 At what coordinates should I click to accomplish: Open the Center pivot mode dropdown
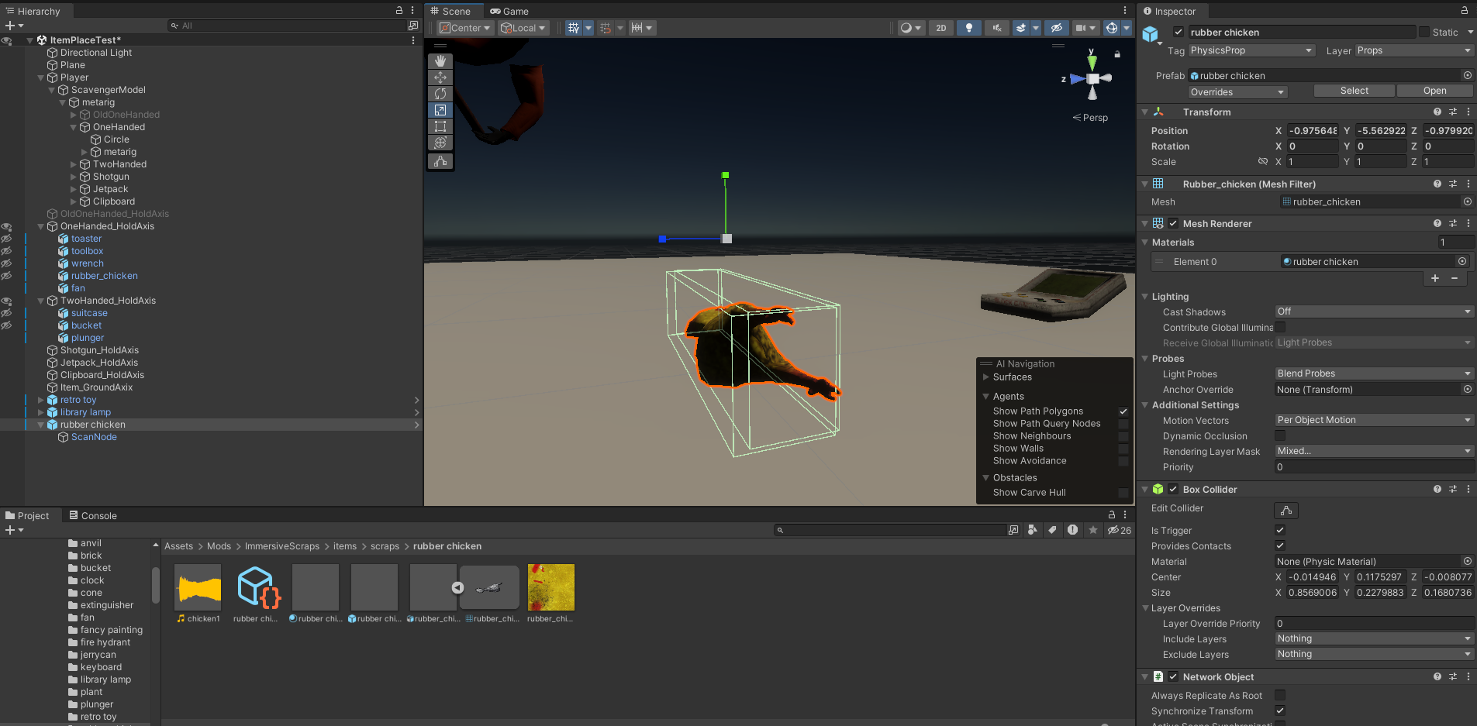[x=465, y=28]
